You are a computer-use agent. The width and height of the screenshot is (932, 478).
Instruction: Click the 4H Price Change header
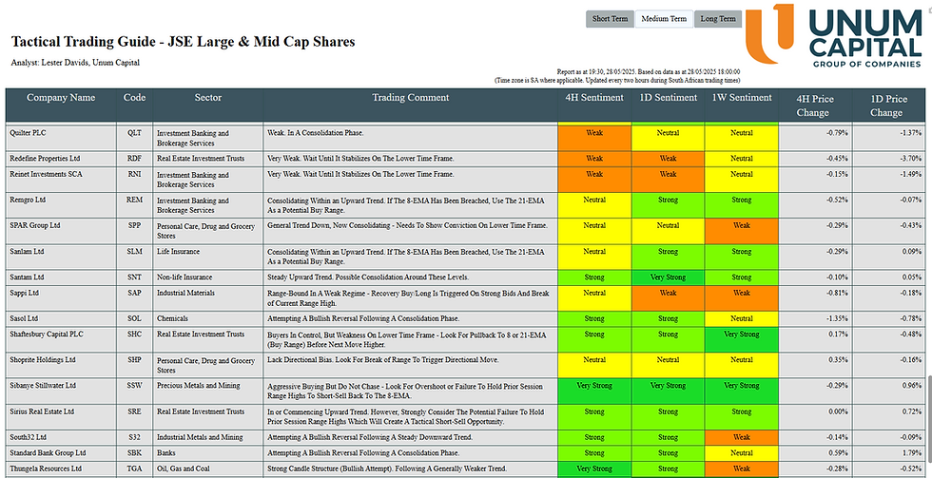pos(816,105)
